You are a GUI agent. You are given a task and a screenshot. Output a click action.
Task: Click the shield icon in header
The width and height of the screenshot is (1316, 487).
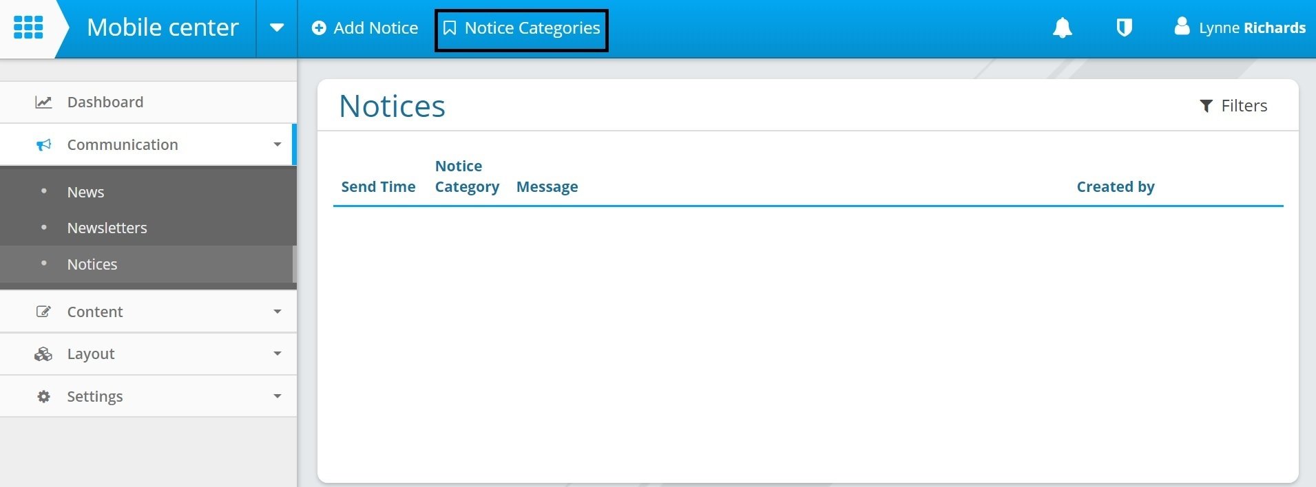1124,28
